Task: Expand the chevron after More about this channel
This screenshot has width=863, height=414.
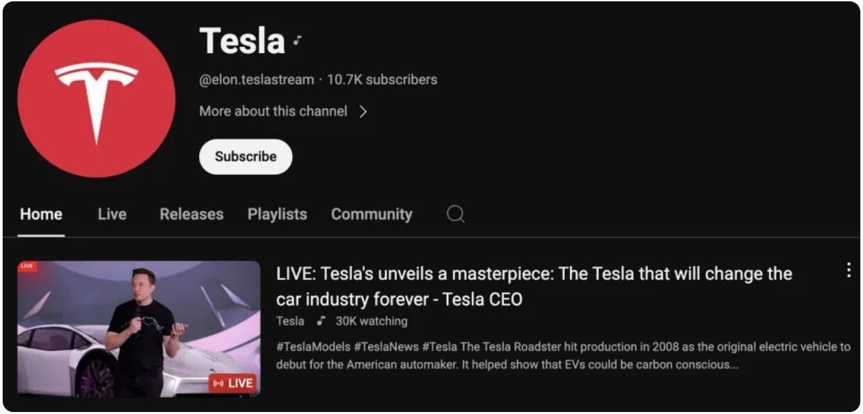Action: coord(363,112)
